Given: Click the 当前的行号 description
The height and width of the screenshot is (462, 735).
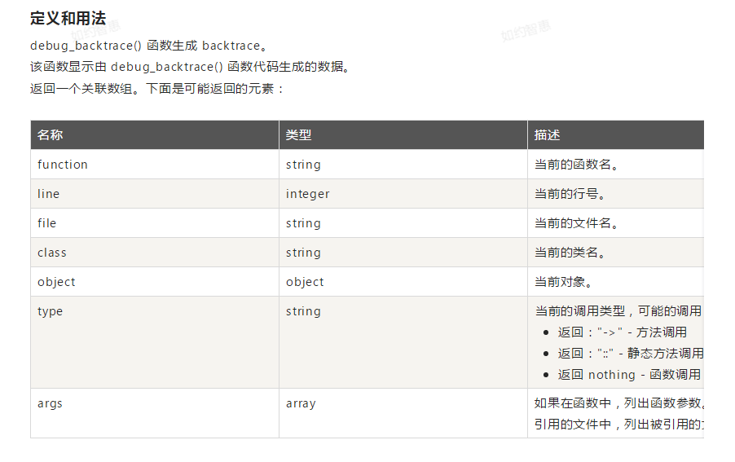Looking at the screenshot, I should [570, 194].
